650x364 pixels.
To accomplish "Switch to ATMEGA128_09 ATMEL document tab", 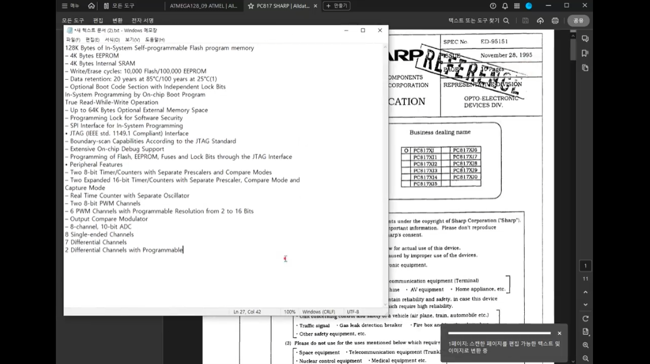I will click(x=203, y=6).
